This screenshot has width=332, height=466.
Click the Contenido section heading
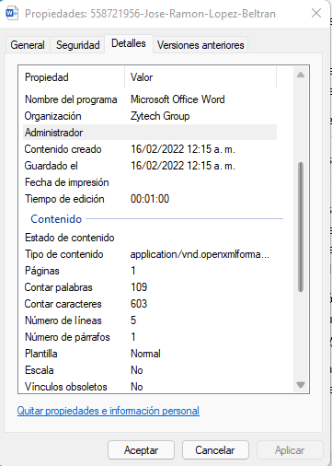(x=56, y=219)
